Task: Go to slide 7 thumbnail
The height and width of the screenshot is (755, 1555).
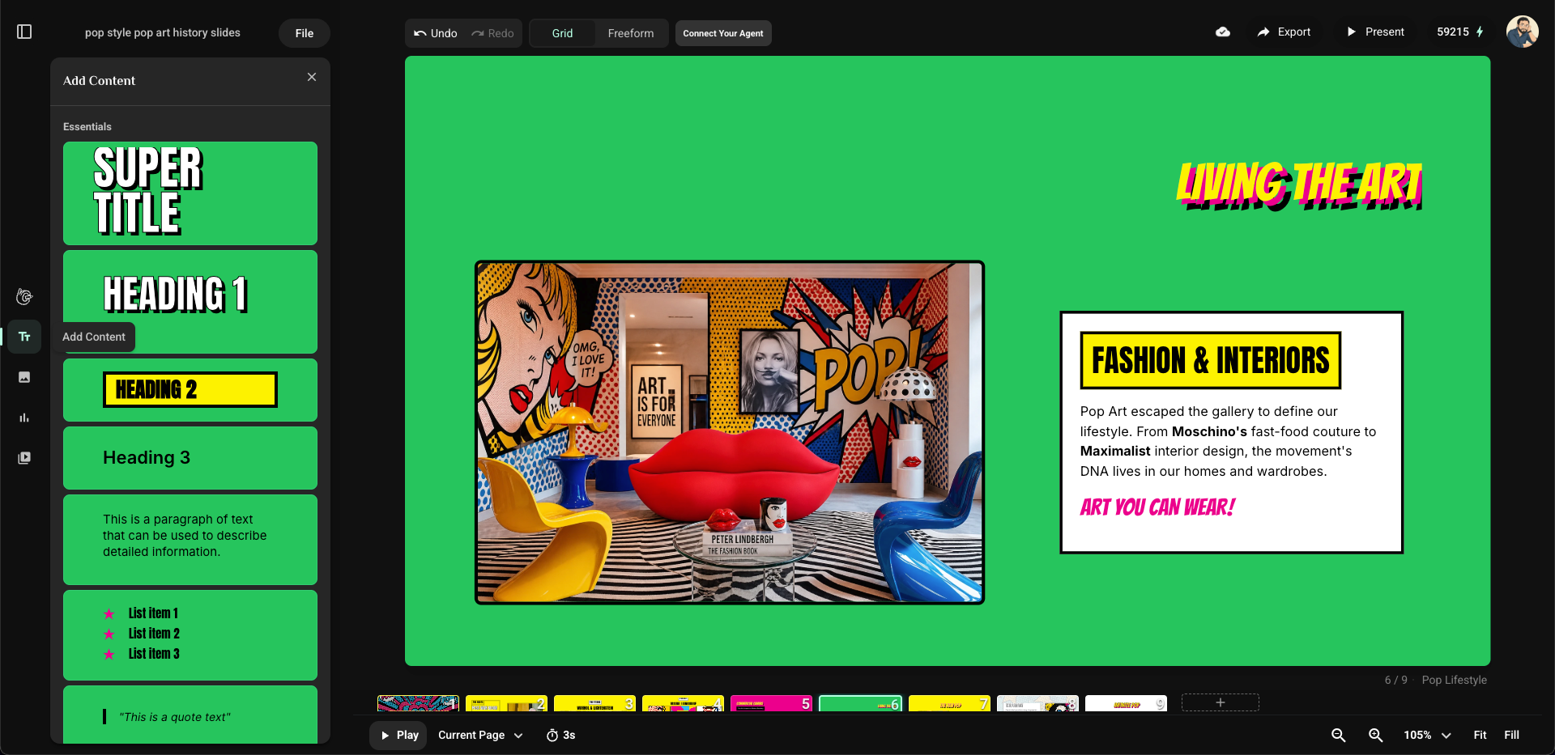Action: tap(949, 703)
